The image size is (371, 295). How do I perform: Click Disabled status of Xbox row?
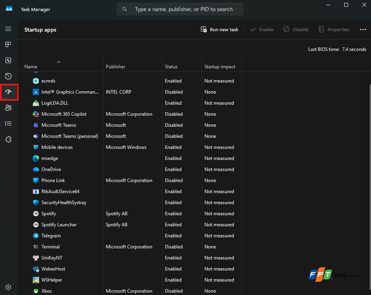(173, 291)
